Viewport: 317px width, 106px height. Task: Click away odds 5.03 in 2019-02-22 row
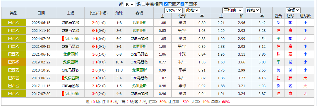262,62
